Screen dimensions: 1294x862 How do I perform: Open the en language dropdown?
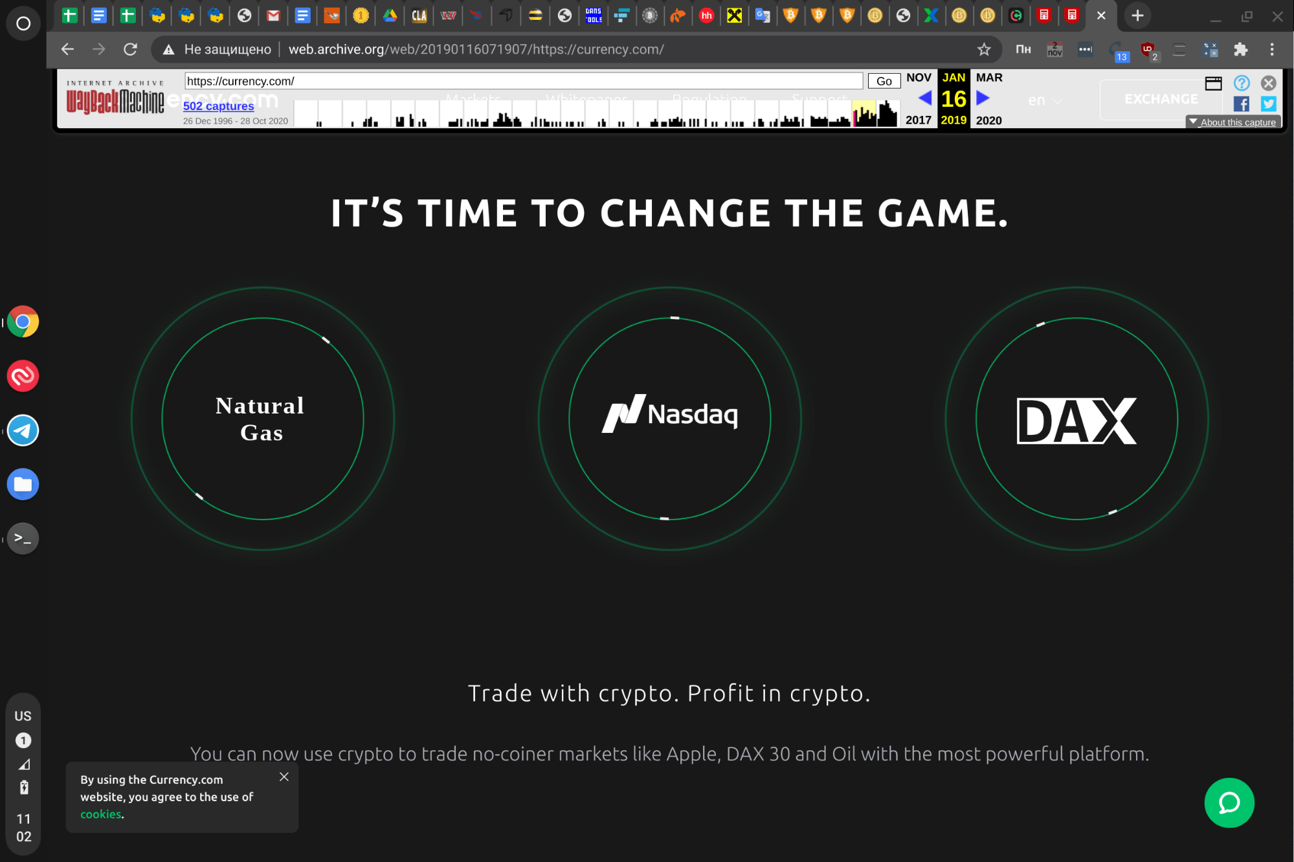click(1045, 100)
